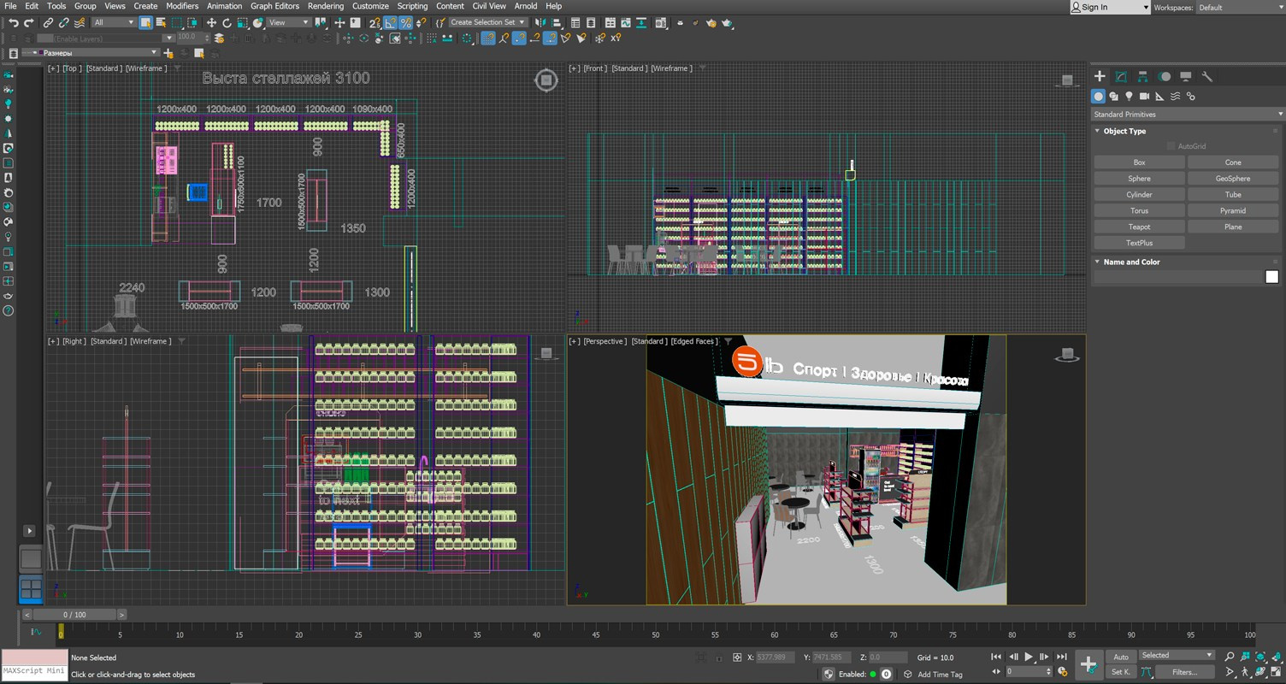Enable the AutoGrid checkbox
1286x684 pixels.
point(1171,146)
